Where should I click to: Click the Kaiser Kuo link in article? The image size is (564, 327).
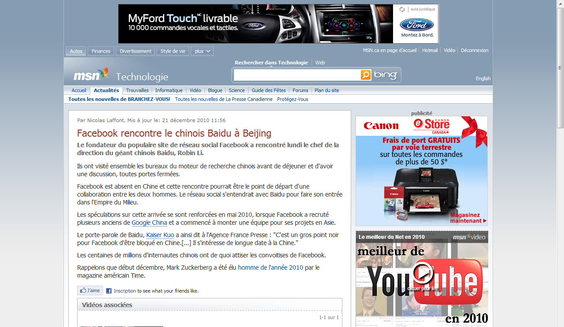coord(160,234)
